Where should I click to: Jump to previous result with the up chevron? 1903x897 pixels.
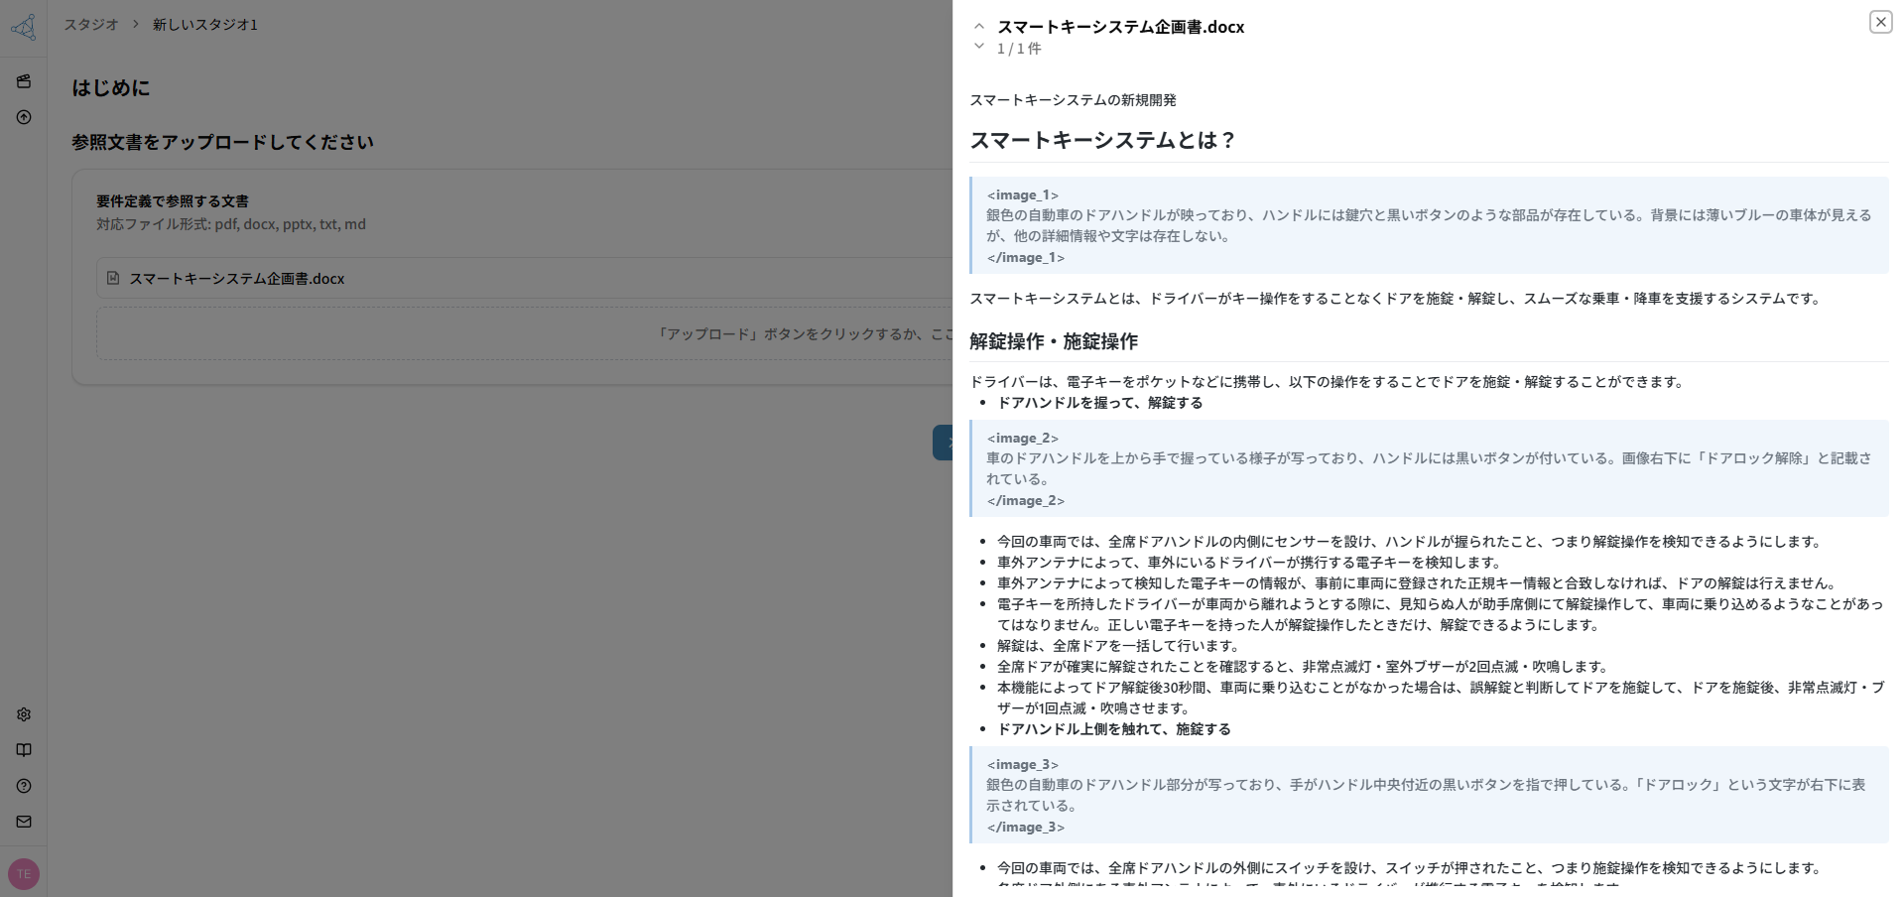click(979, 25)
